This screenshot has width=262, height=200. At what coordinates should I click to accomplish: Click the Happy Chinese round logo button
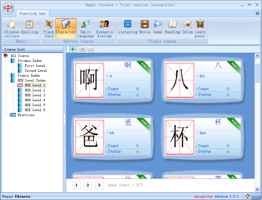click(x=8, y=8)
